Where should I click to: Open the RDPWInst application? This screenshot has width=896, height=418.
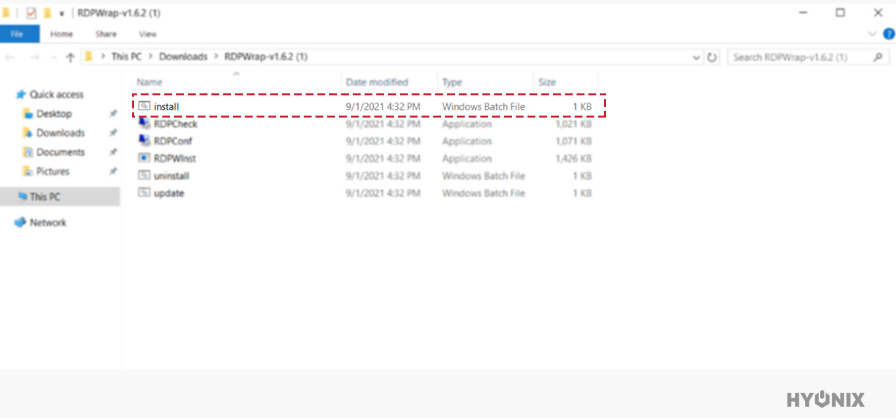pyautogui.click(x=177, y=158)
